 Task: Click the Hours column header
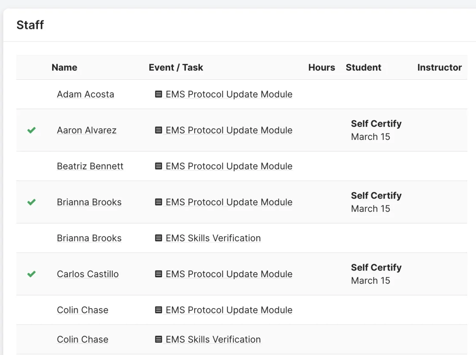point(321,68)
